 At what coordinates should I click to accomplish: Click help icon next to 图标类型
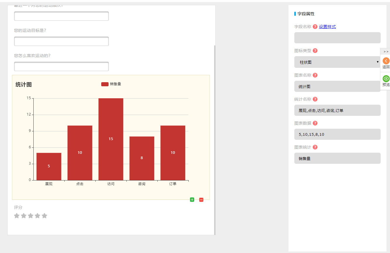(315, 51)
